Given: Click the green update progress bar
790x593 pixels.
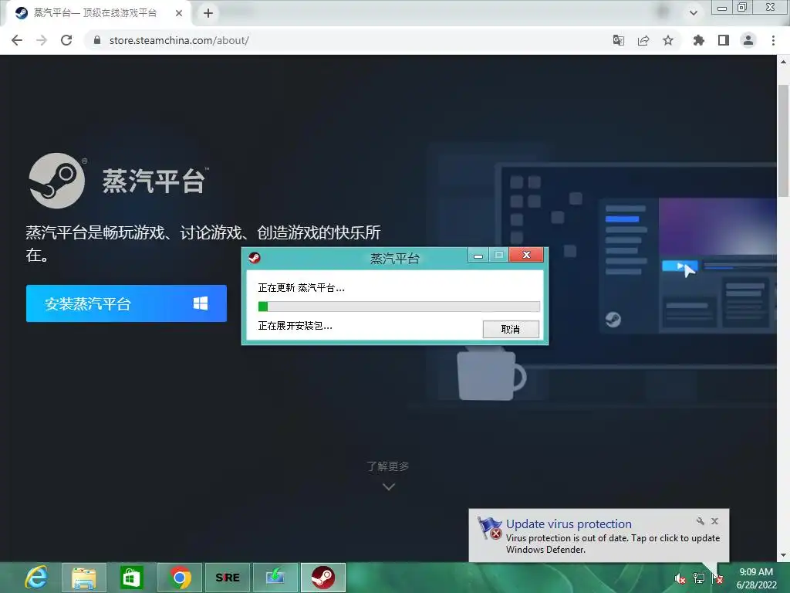Looking at the screenshot, I should click(x=399, y=307).
